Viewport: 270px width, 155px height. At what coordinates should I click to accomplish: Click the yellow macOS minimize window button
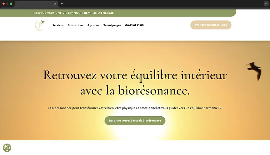click(7, 4)
